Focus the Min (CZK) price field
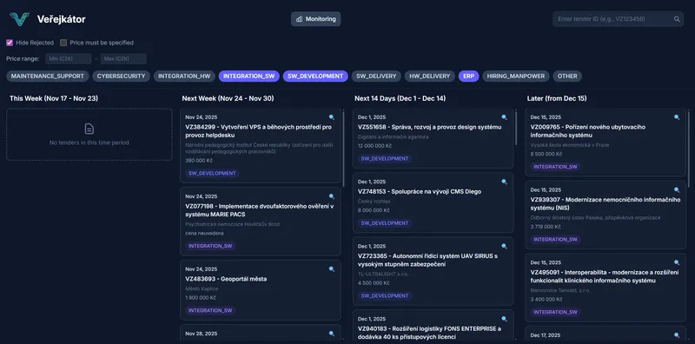Viewport: 695px width, 344px height. (69, 59)
